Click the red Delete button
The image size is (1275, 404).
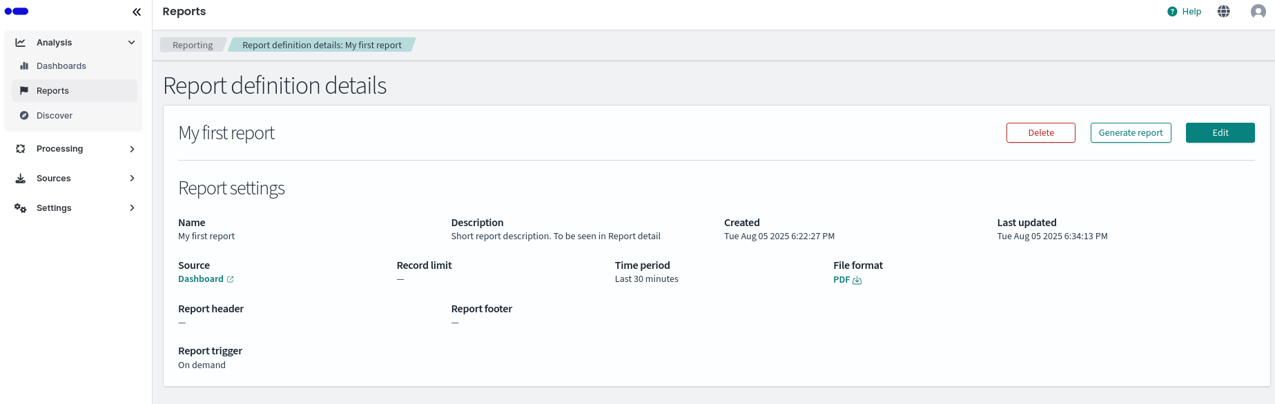(x=1041, y=133)
